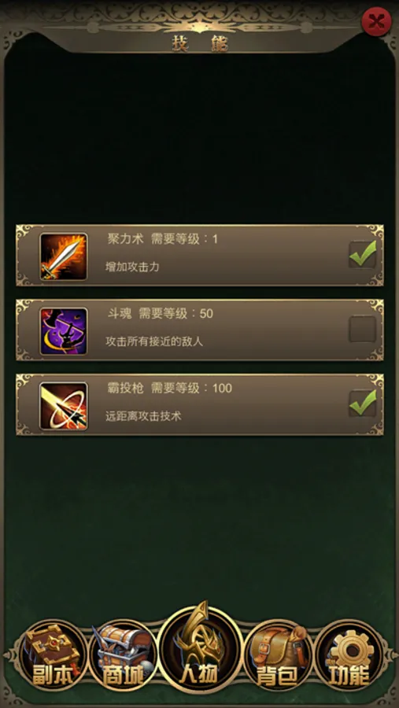Tap the 增加攻击力 skill description
The width and height of the screenshot is (399, 708).
pyautogui.click(x=132, y=267)
